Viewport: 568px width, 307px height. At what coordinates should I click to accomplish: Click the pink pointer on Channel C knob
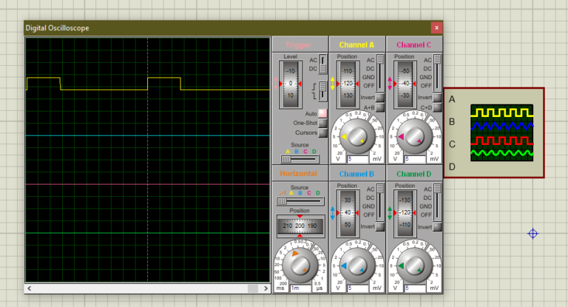401,137
